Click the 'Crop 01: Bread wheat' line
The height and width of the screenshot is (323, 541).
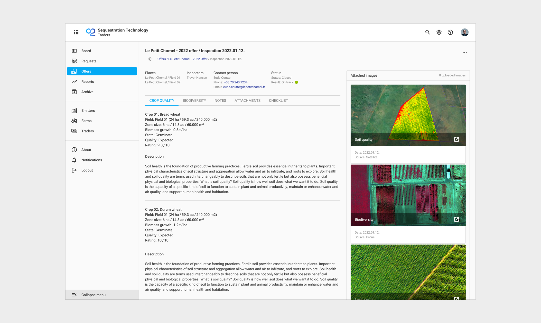pos(163,114)
